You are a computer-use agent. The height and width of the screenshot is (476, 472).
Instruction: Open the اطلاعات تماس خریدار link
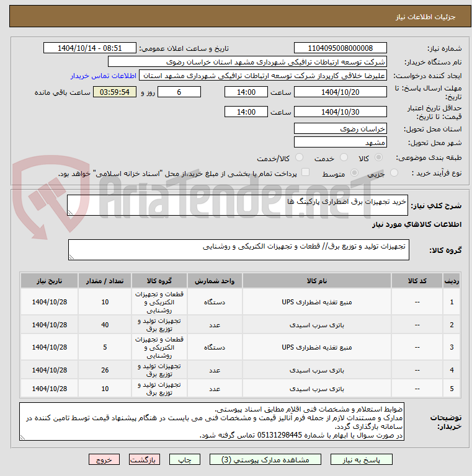104,76
